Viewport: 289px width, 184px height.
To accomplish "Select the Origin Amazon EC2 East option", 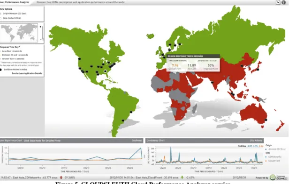I will coord(14,14).
